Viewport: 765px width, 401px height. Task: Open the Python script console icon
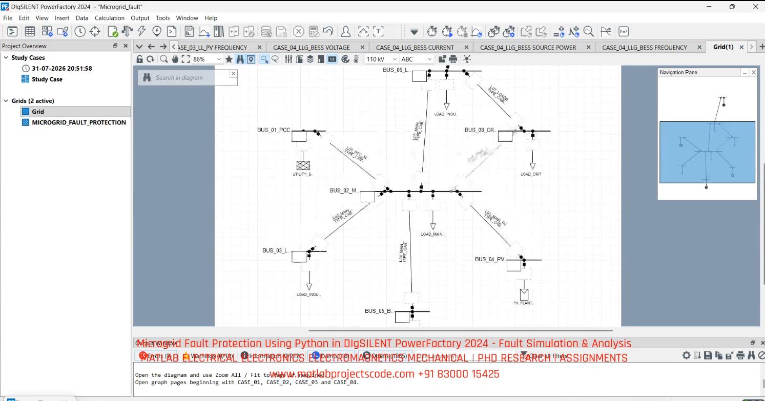coord(172,31)
